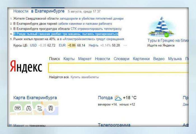Open Погода weather heading link

[105, 98]
